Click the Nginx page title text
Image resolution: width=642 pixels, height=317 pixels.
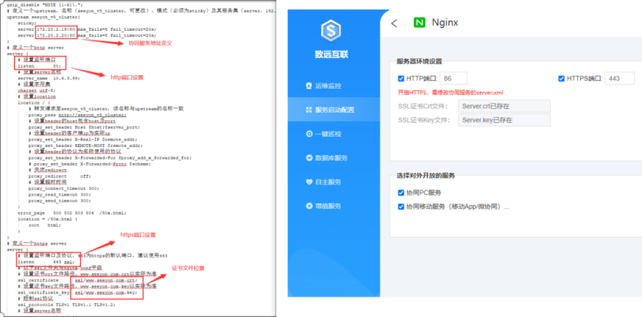point(445,23)
